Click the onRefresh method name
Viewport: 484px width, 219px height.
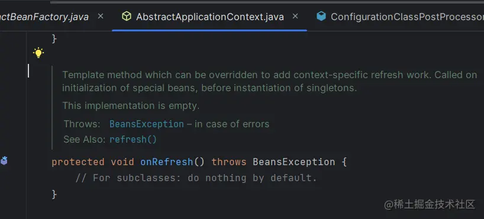pyautogui.click(x=166, y=162)
